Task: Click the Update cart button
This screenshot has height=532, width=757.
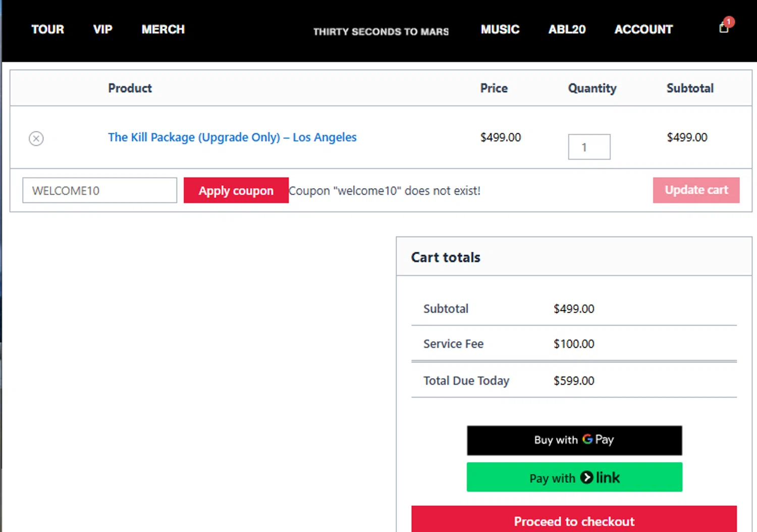Action: click(x=696, y=190)
